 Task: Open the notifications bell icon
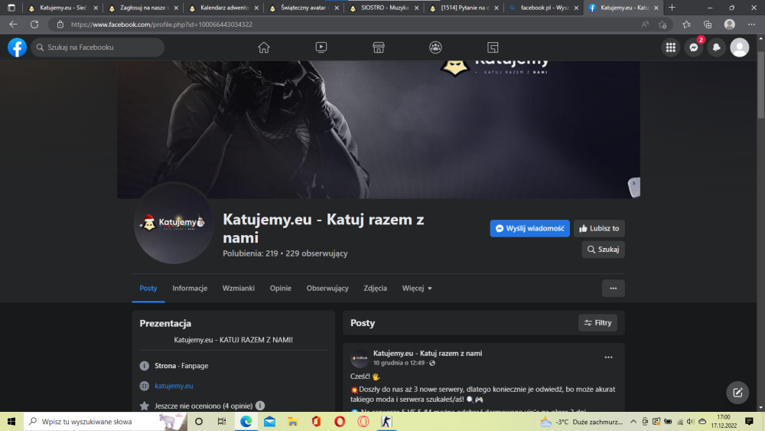click(717, 47)
